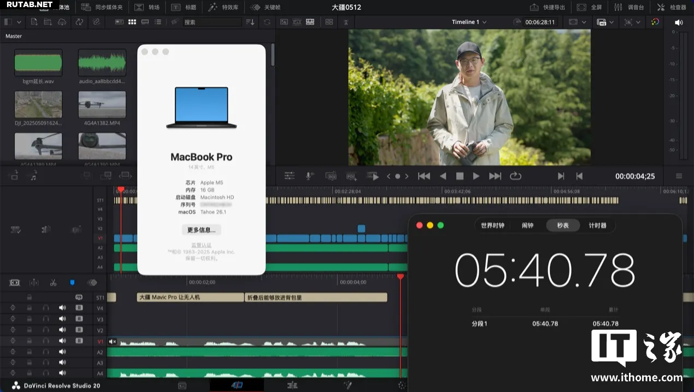Viewport: 694px width, 392px height.
Task: Select the 世界时钟 tab in Clock
Action: pyautogui.click(x=492, y=225)
